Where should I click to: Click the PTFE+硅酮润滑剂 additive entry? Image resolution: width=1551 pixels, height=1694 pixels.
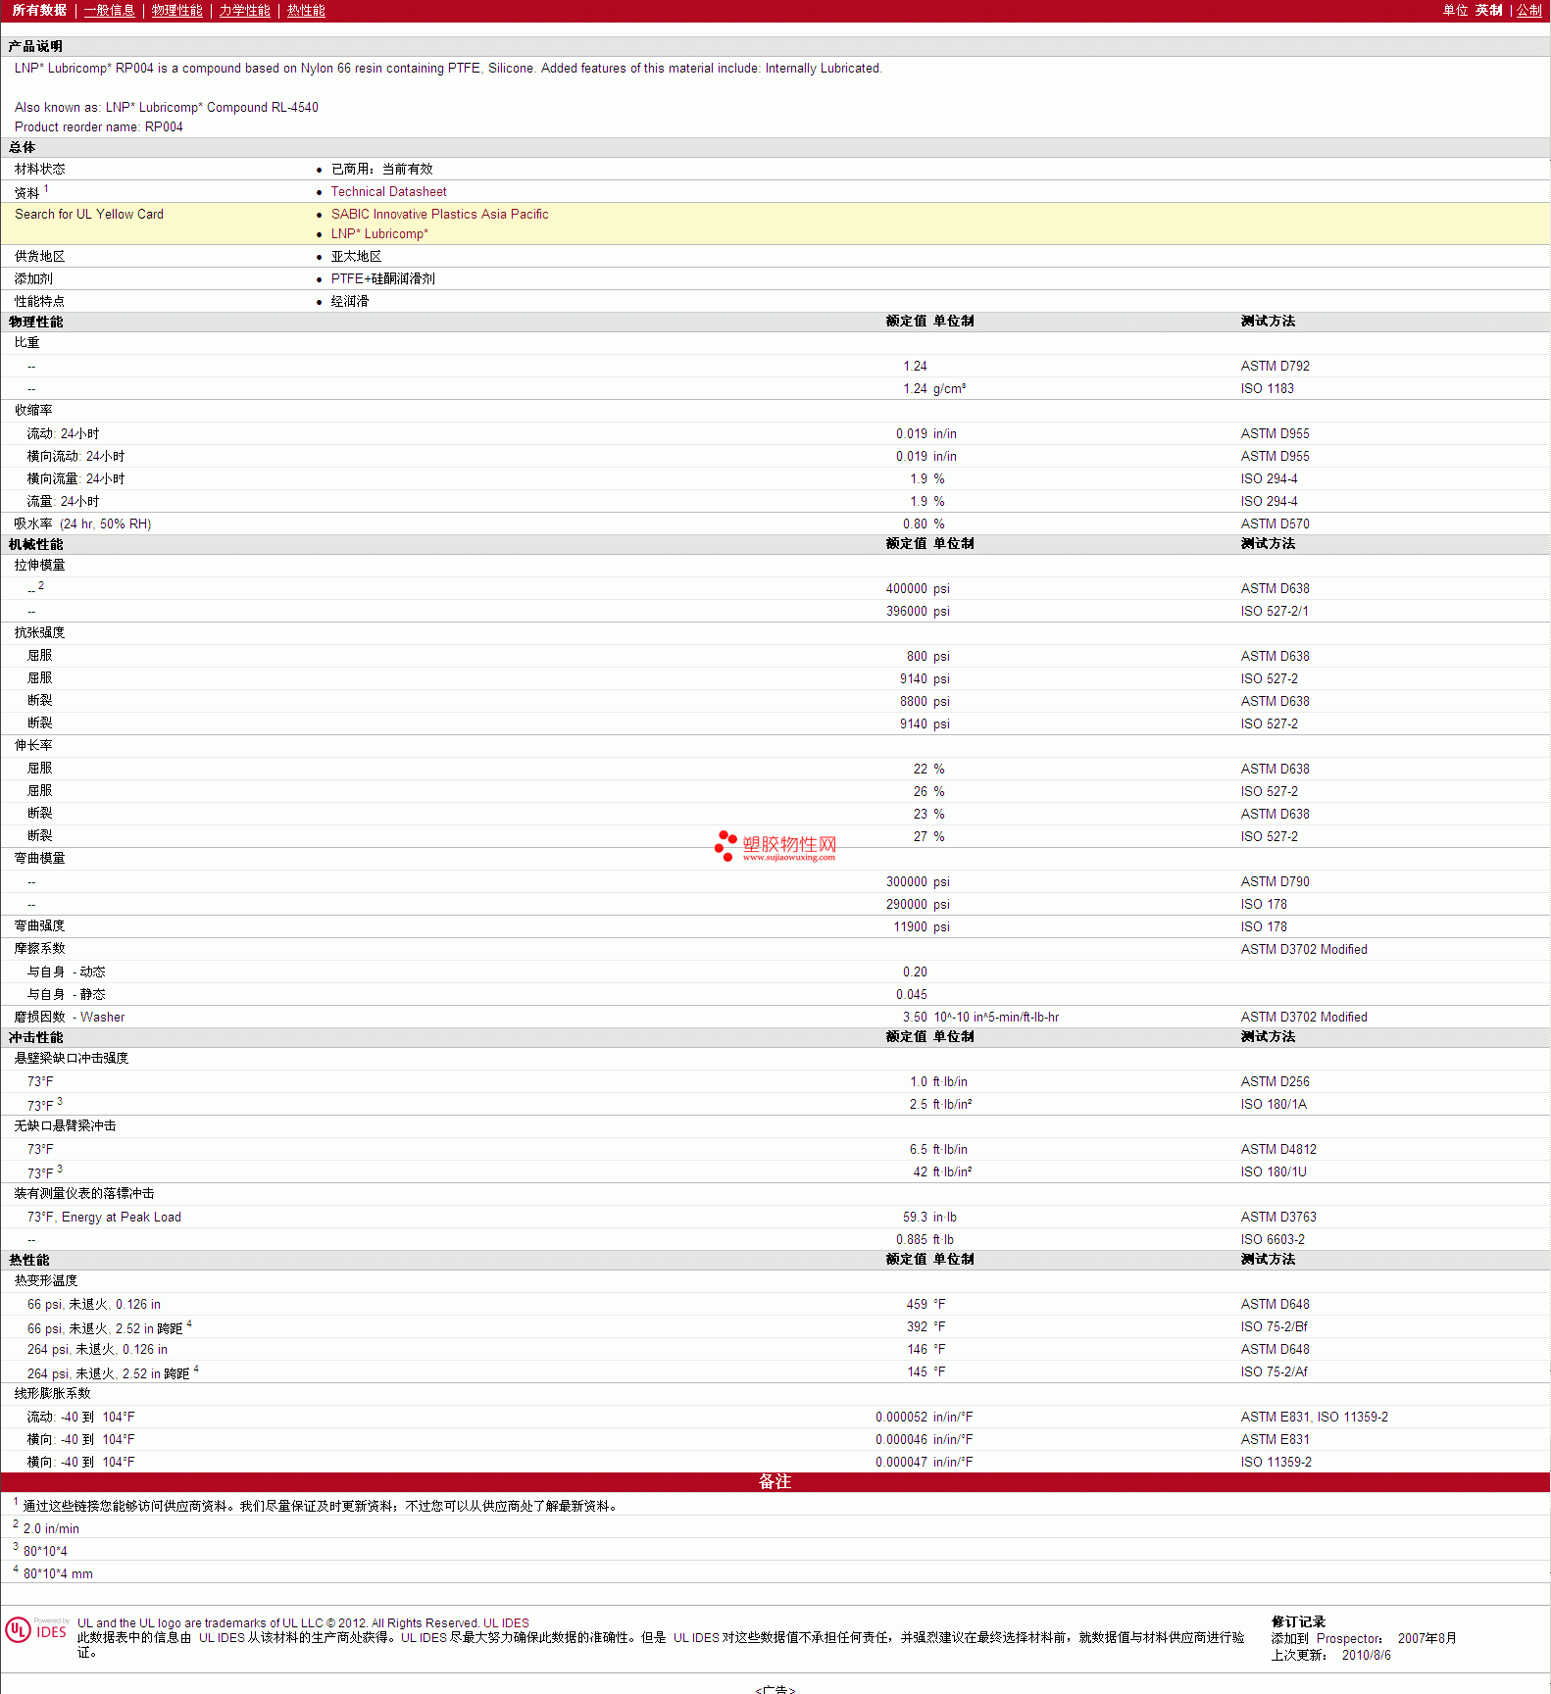pos(382,279)
